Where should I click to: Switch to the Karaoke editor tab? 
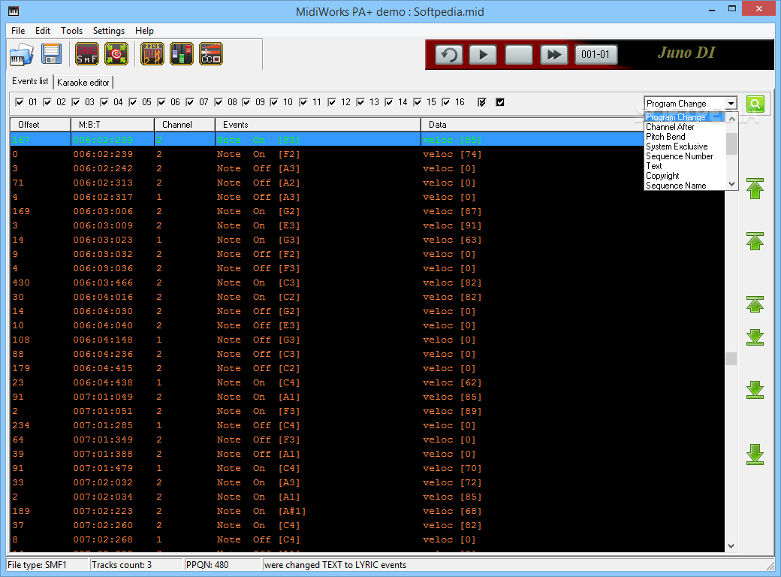[83, 82]
